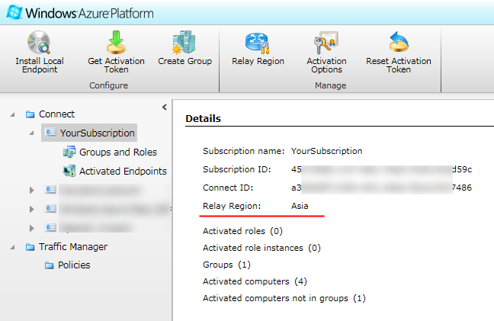The image size is (494, 321).
Task: Click the Get Activation Token label
Action: click(116, 66)
